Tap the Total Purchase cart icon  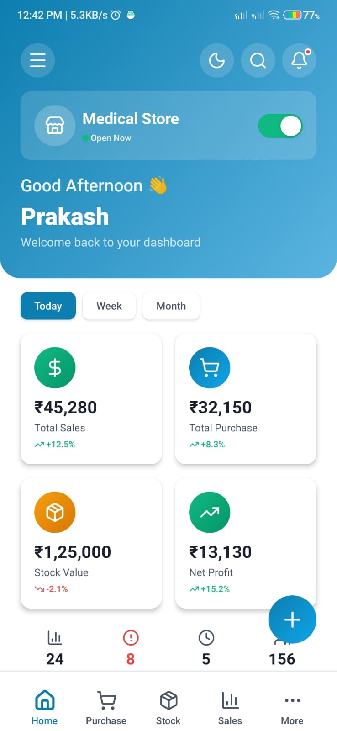click(x=210, y=368)
